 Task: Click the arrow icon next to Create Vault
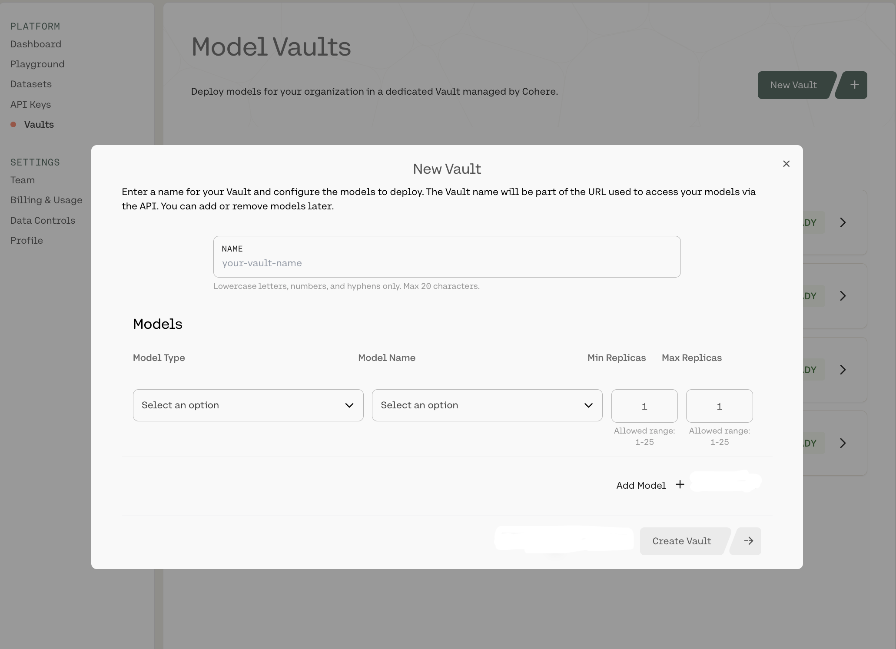pos(748,541)
